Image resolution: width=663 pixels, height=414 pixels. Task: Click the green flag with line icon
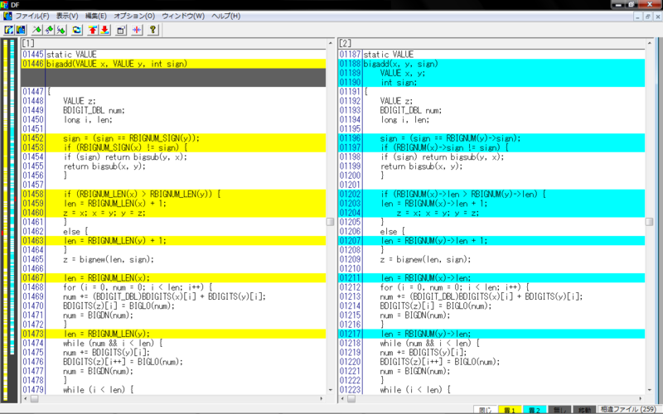coord(37,30)
